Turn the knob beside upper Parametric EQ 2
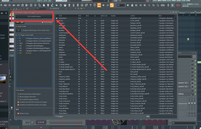The width and height of the screenshot is (201, 129). click(192, 83)
